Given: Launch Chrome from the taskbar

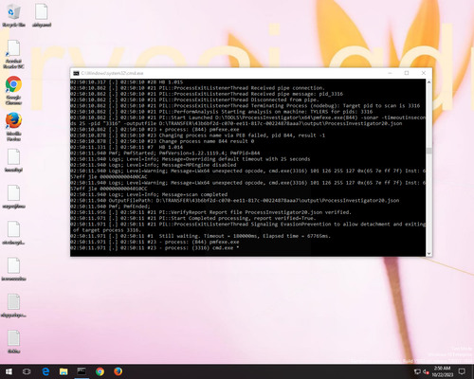Looking at the screenshot, I should pos(100,371).
